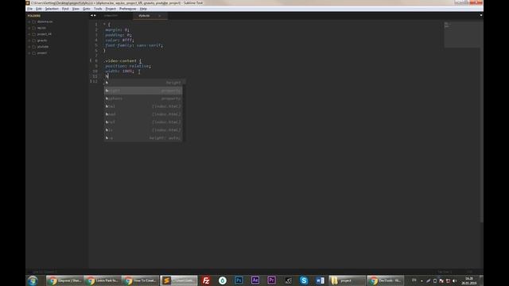Switch to the index.html tab

click(111, 16)
